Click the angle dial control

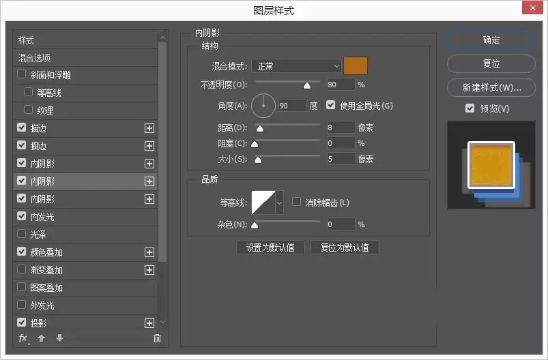[263, 106]
